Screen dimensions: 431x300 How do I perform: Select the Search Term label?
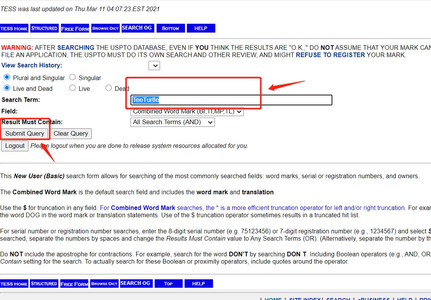pos(21,100)
